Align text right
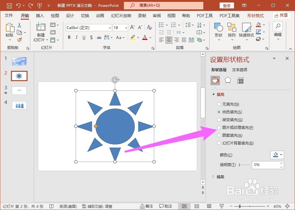295x210 pixels. [x=176, y=40]
